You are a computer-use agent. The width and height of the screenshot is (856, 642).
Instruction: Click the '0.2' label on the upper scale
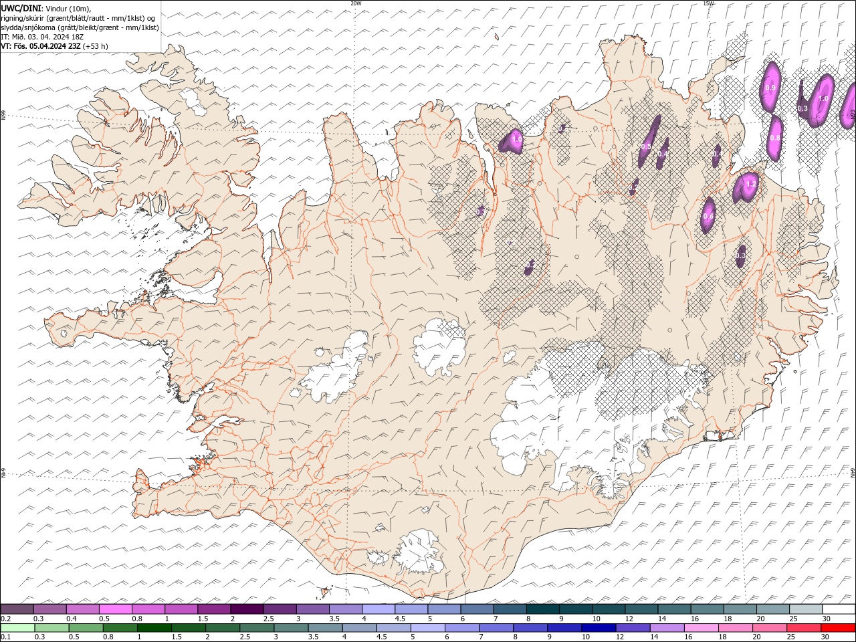[5, 619]
